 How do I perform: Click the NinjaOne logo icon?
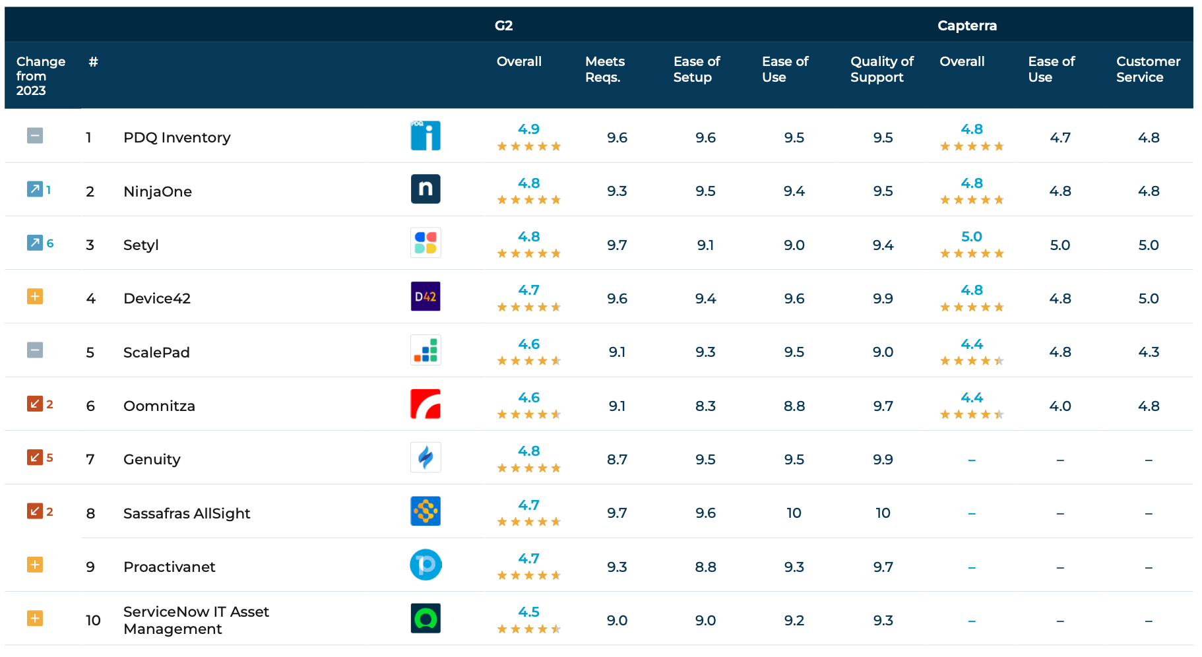click(x=426, y=189)
